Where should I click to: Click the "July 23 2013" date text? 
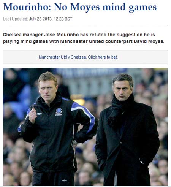pos(41,19)
